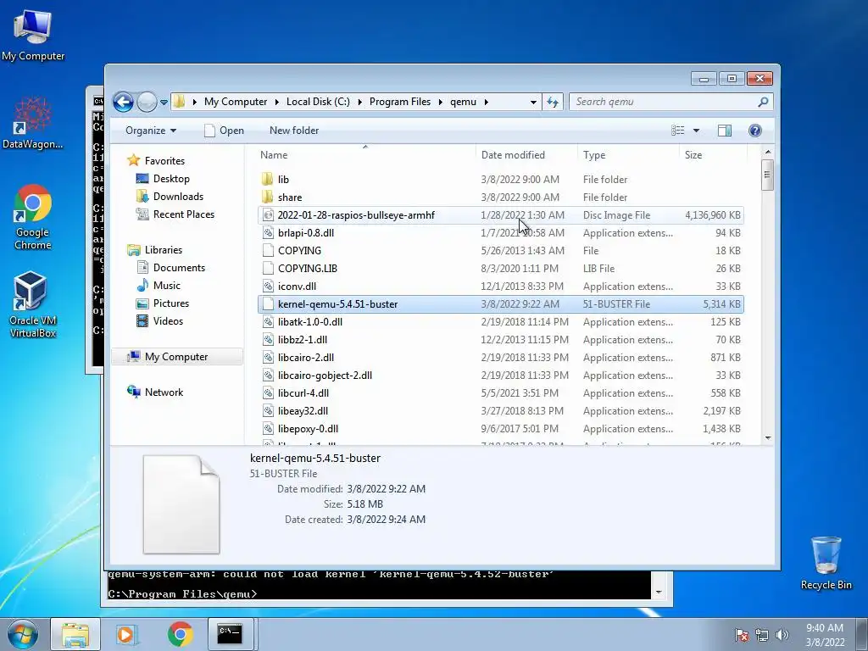Image resolution: width=868 pixels, height=651 pixels.
Task: Select Program Files breadcrumb
Action: (x=400, y=102)
